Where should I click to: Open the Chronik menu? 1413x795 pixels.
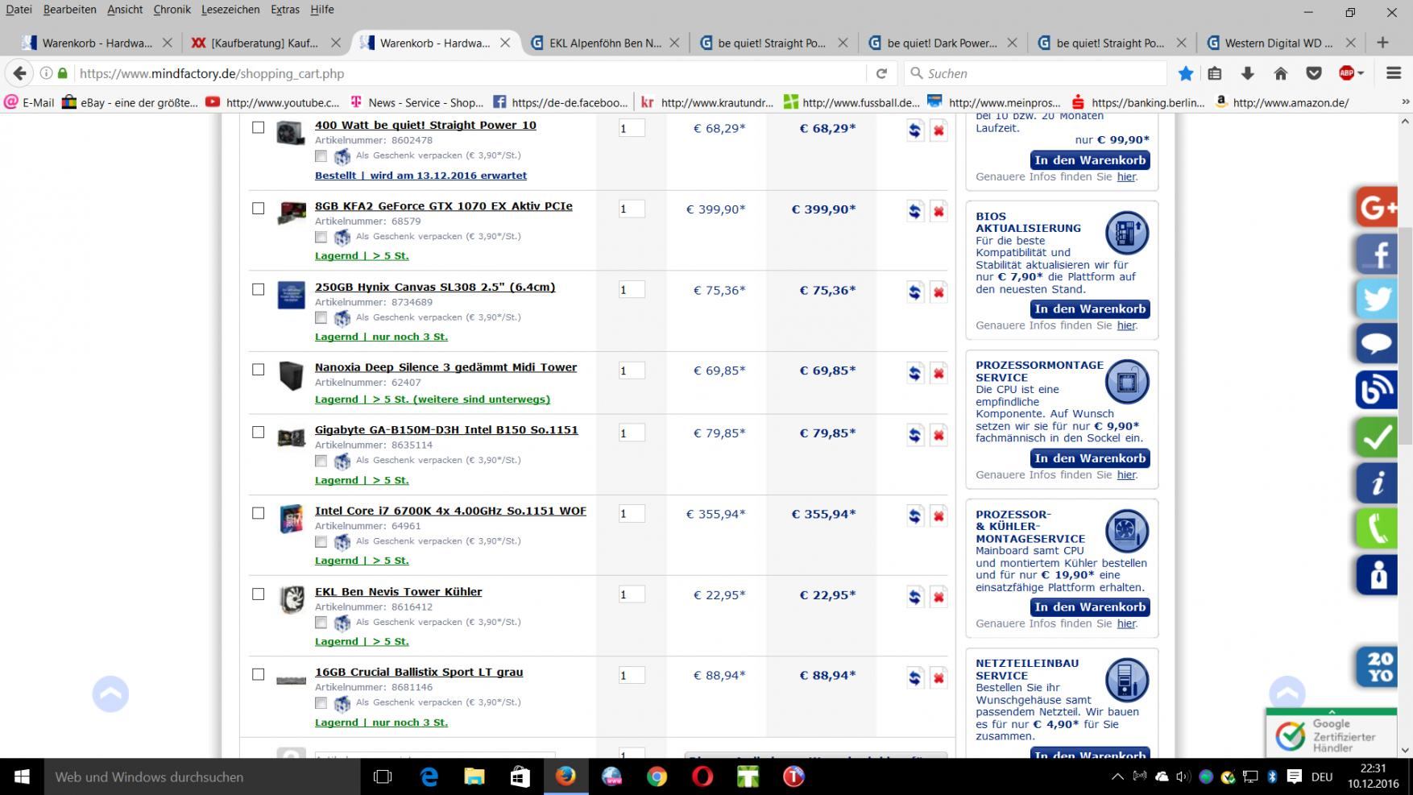point(172,10)
